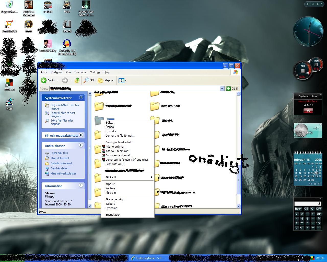Screen dimensions: 327x262
Task: Choose Utforska in the context menu
Action: [128, 131]
